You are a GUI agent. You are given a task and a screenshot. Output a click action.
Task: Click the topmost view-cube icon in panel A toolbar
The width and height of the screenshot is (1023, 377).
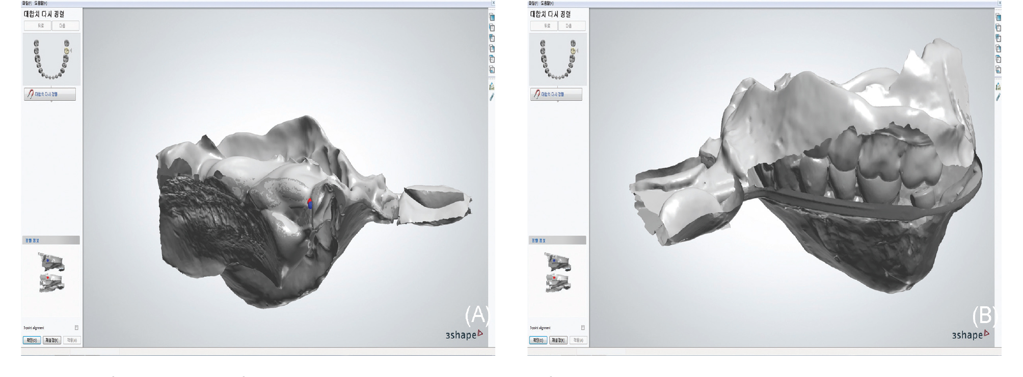tap(492, 17)
